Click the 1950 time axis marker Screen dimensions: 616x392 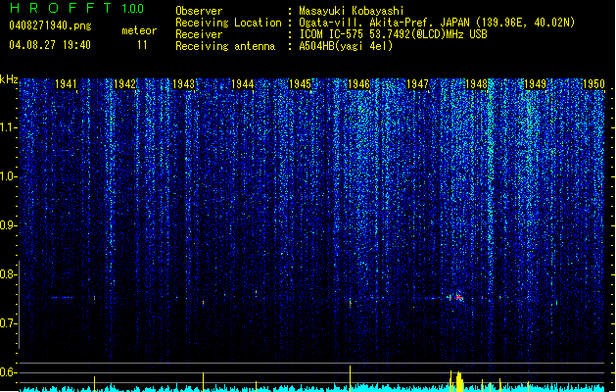(593, 83)
